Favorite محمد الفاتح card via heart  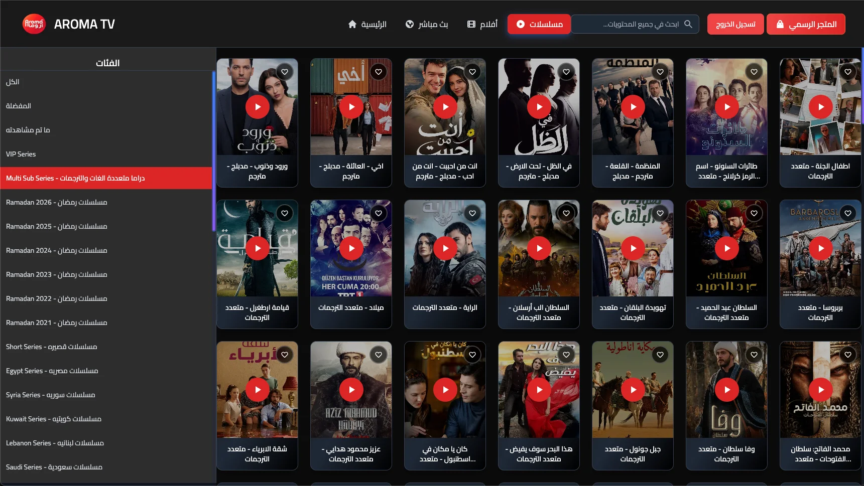[848, 355]
